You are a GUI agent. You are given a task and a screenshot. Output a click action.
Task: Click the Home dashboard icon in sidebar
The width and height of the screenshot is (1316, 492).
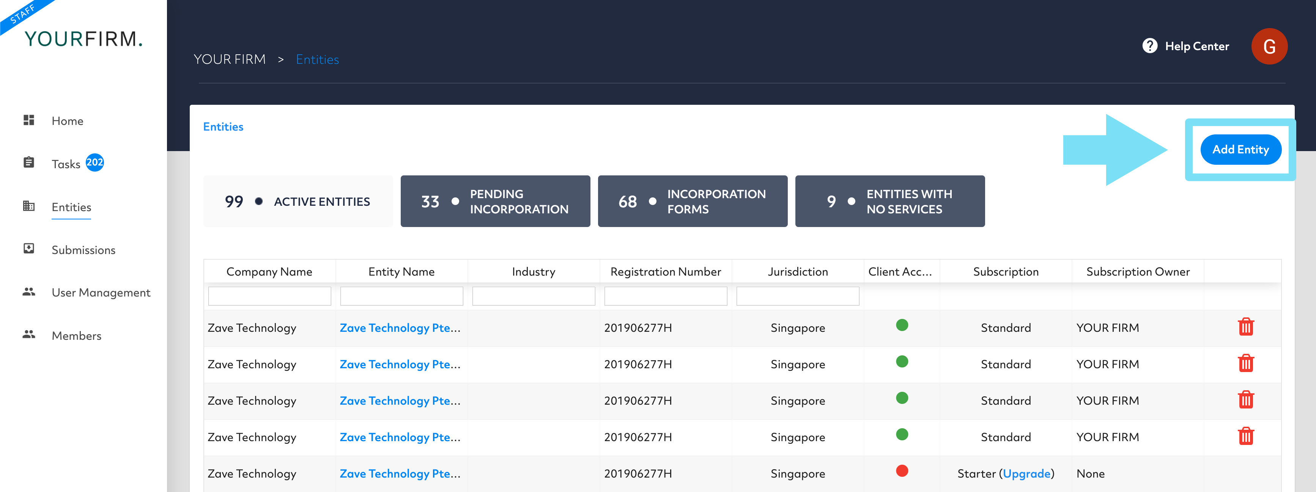[x=28, y=120]
